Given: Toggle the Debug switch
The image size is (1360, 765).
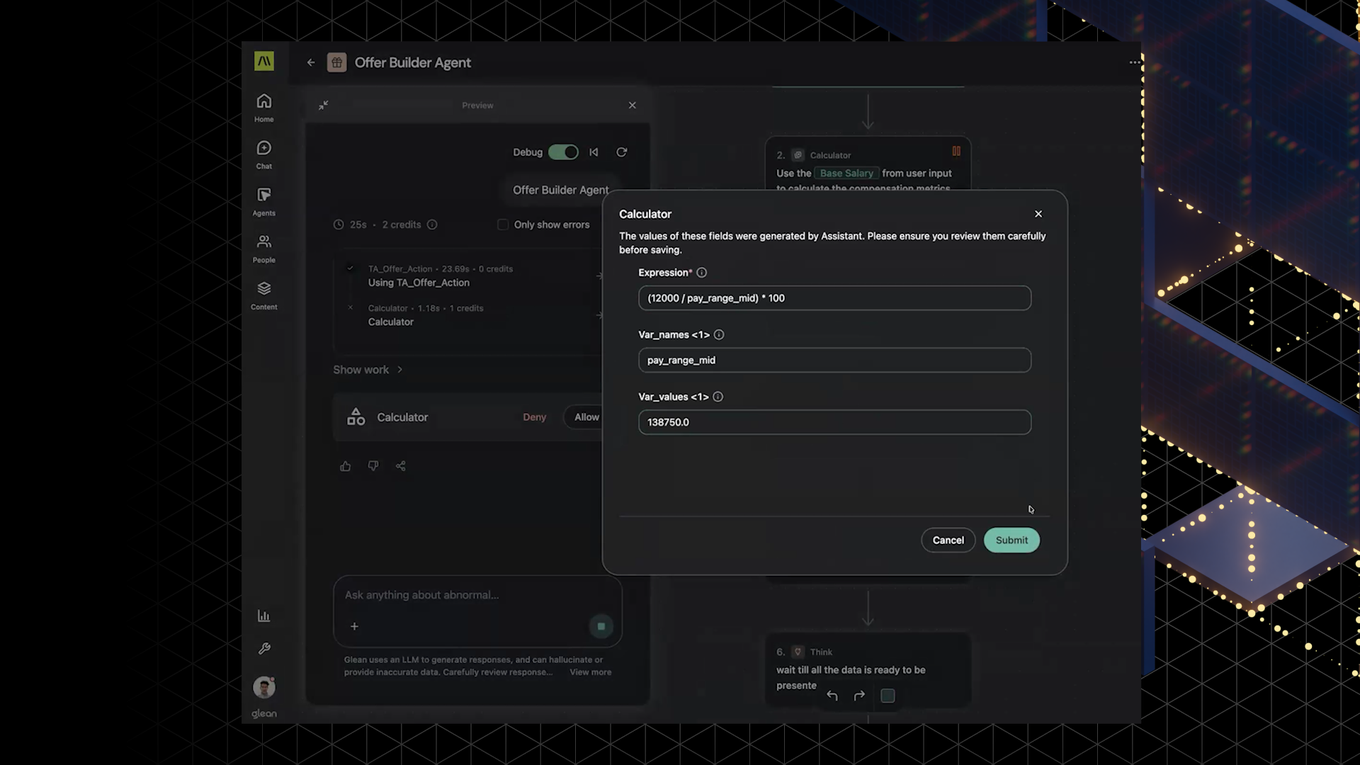Looking at the screenshot, I should (563, 152).
